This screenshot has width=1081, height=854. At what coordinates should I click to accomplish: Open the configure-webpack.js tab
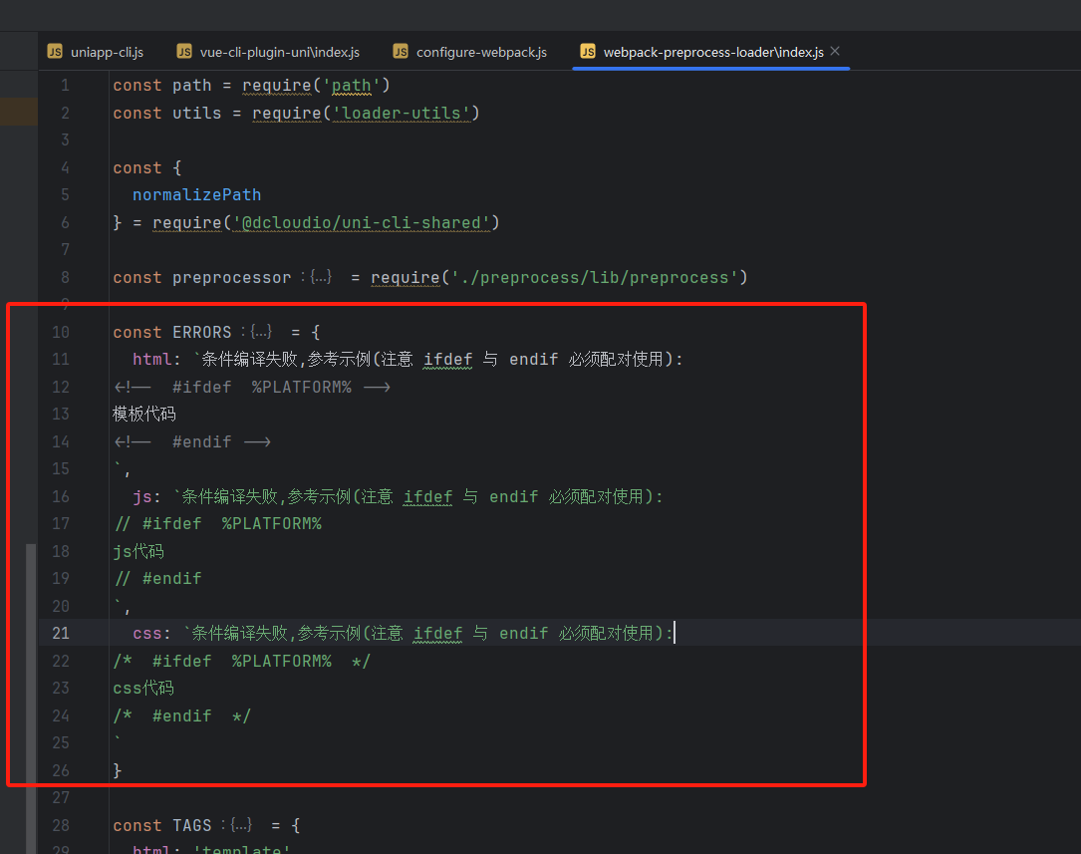point(481,52)
